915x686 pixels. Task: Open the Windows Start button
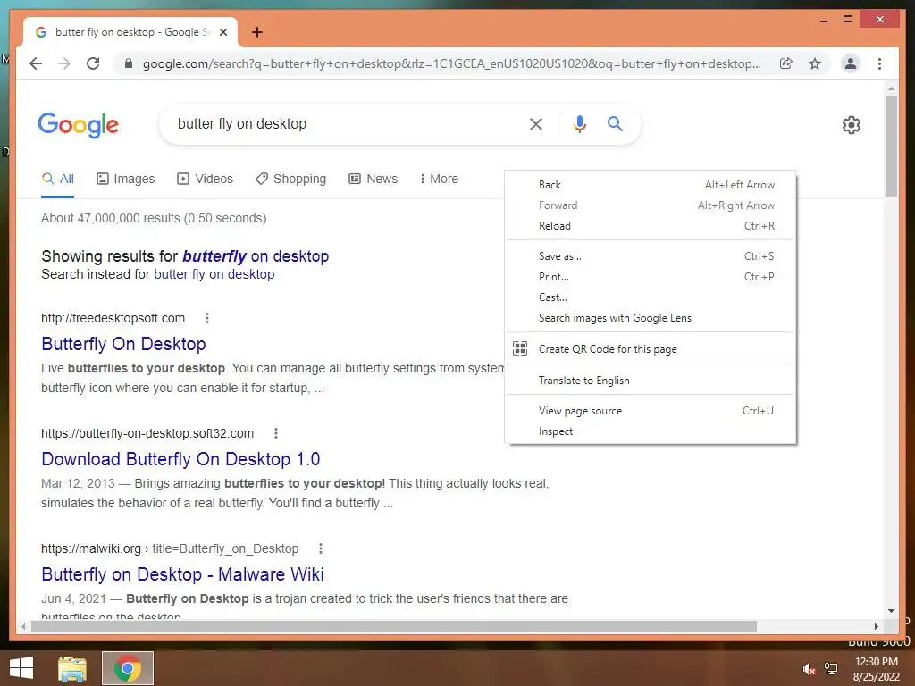(21, 668)
